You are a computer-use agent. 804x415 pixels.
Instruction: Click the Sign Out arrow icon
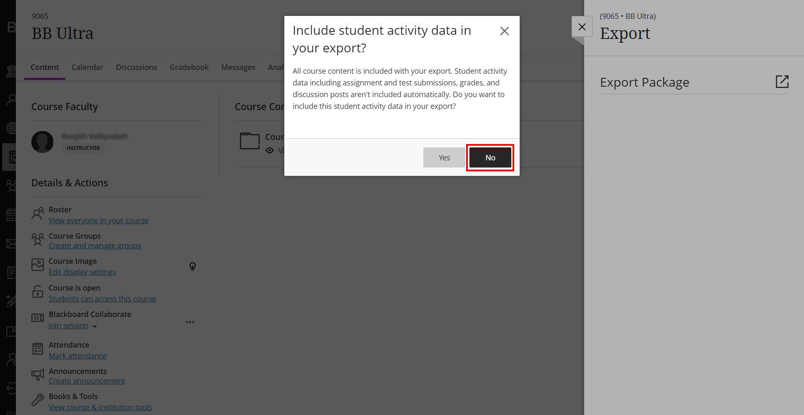coord(10,388)
